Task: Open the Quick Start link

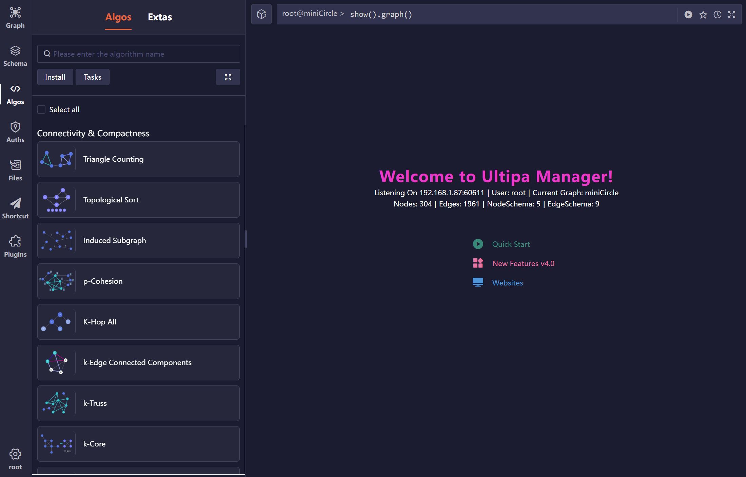Action: click(x=511, y=244)
